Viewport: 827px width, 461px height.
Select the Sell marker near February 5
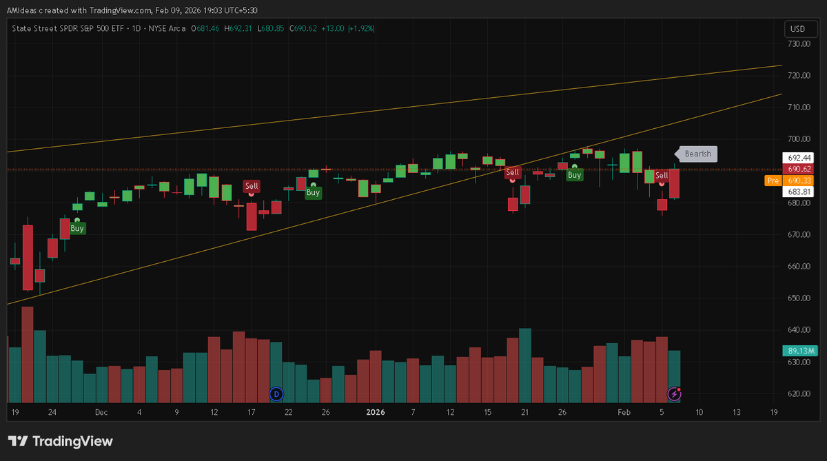(x=662, y=176)
